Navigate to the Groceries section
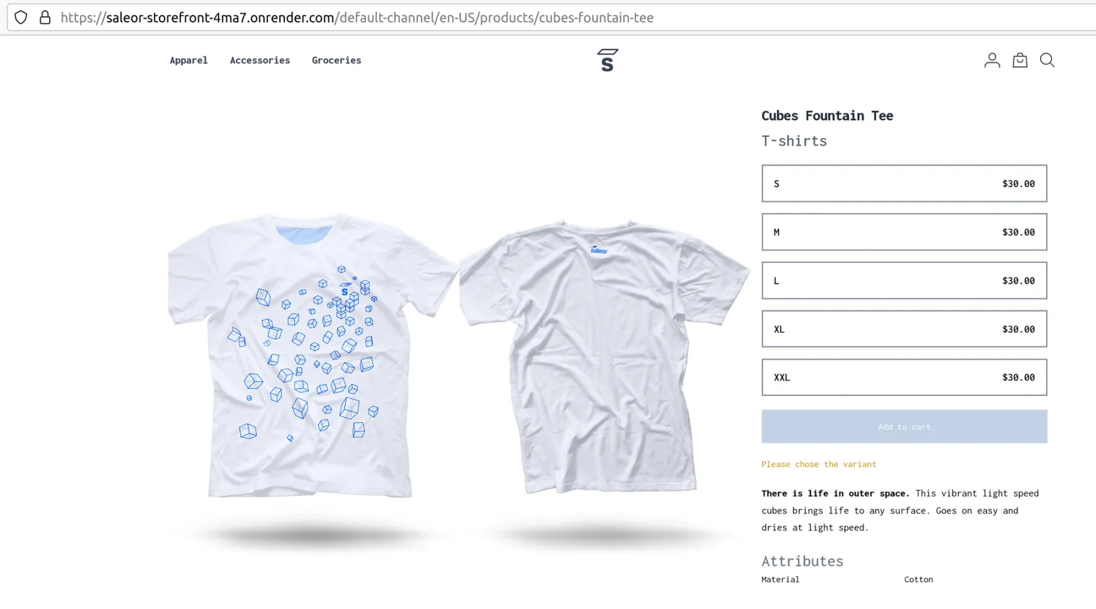Screen dimensions: 1096x609 [336, 60]
